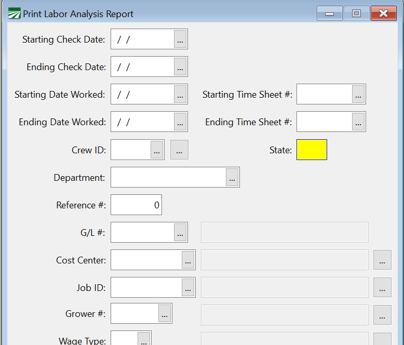Click the ellipsis button inside Crew ID field
Viewport: 404px width, 345px height.
(x=157, y=150)
